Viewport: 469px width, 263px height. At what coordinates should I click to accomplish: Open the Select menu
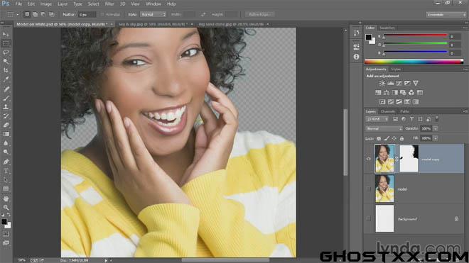93,4
